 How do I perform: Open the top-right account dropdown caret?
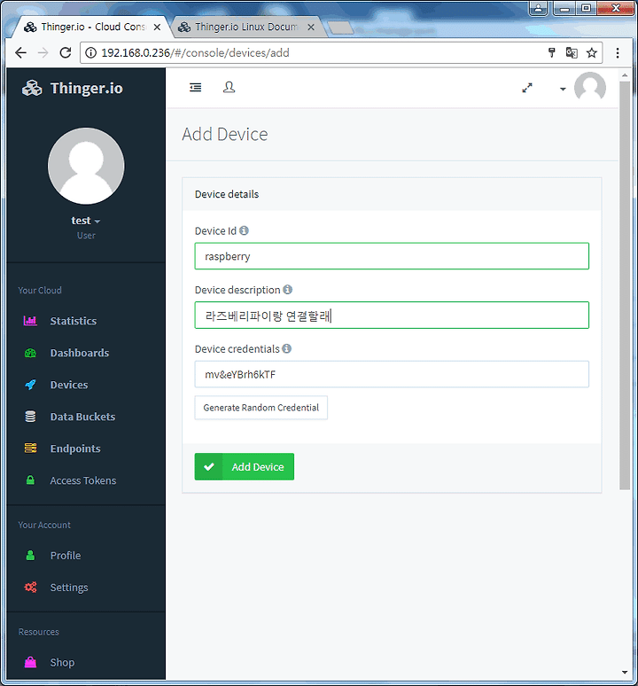pos(563,89)
